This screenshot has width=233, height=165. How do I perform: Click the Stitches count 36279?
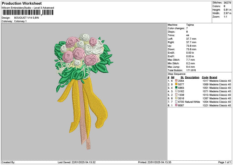[228, 2]
